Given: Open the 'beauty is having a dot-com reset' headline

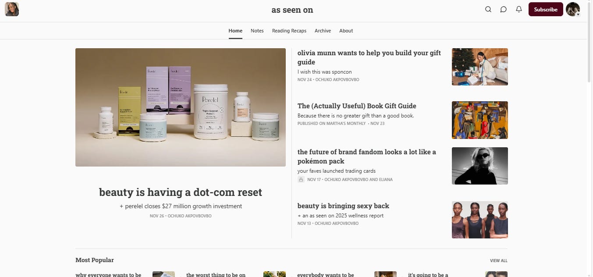Looking at the screenshot, I should tap(181, 192).
